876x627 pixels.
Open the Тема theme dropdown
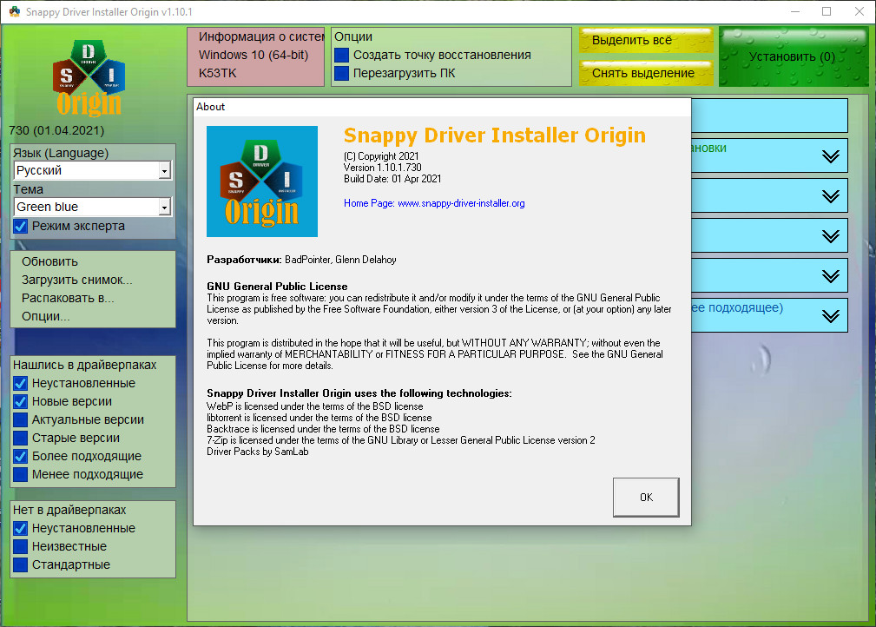(x=92, y=208)
